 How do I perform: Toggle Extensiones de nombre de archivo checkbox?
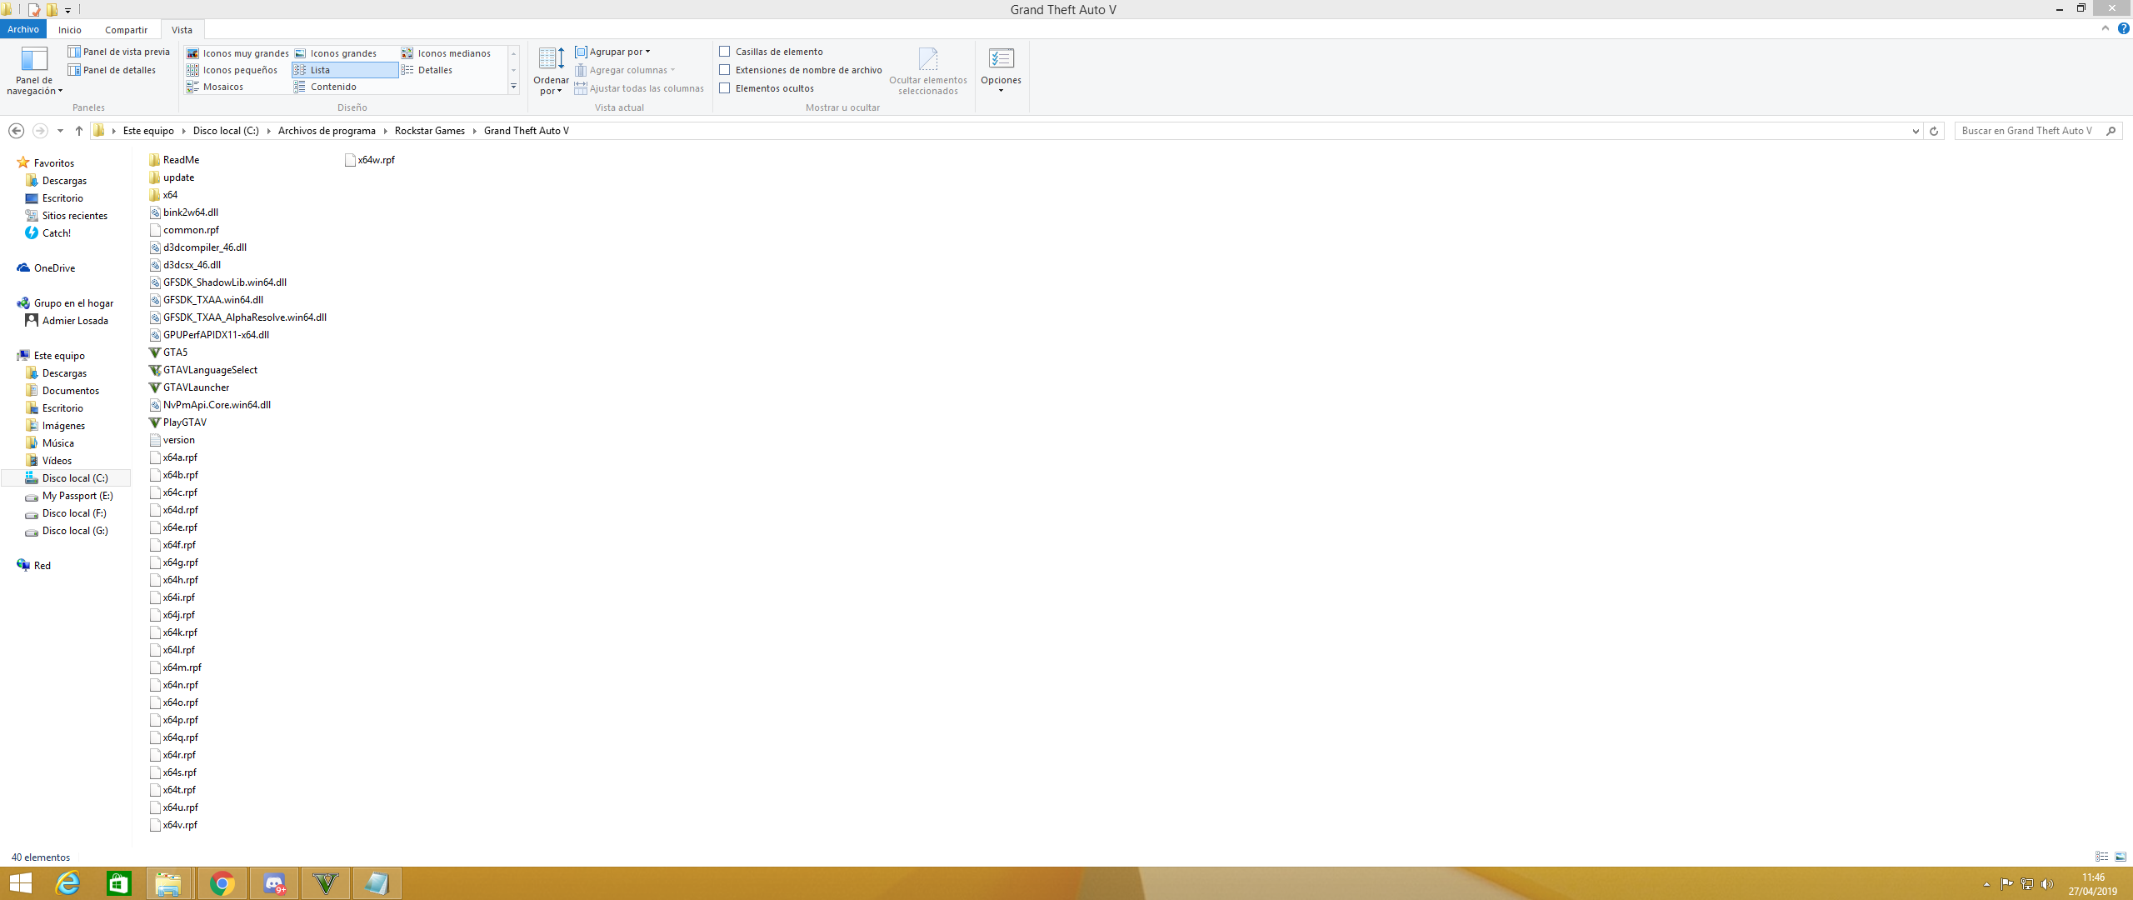pos(725,70)
